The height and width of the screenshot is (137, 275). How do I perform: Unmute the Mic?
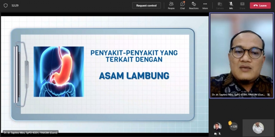(x=231, y=5)
